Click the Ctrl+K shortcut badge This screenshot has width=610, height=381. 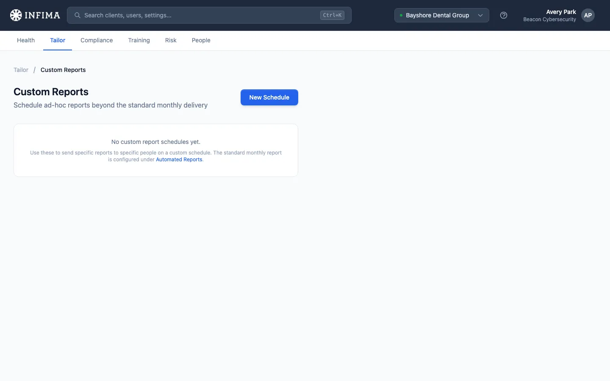pyautogui.click(x=332, y=15)
